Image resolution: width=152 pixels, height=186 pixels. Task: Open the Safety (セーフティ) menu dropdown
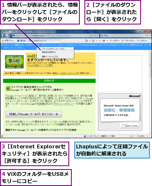[128, 41]
